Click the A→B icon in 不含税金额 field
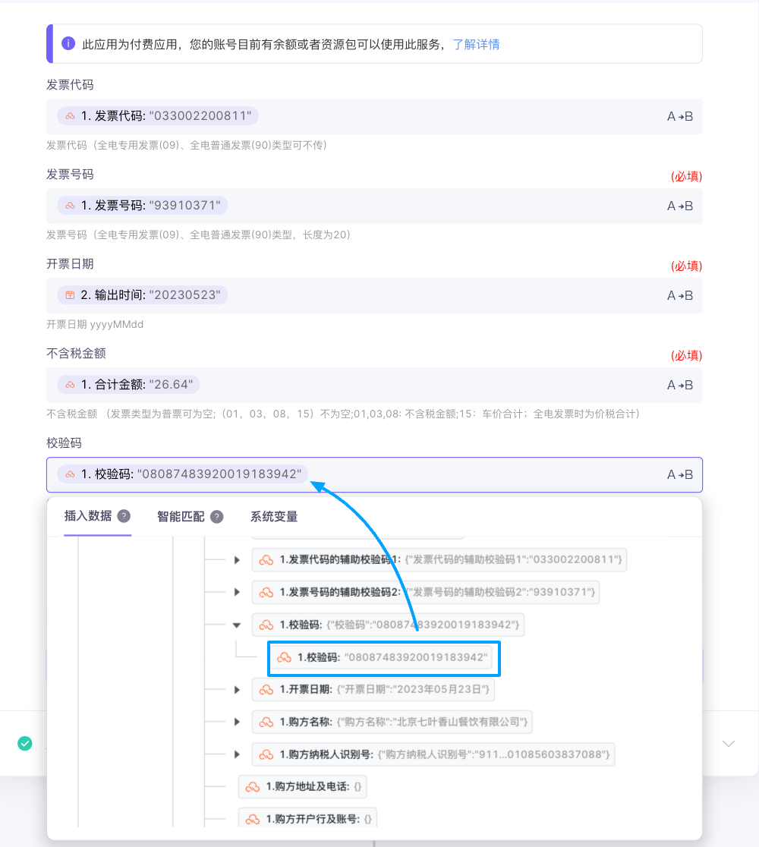The height and width of the screenshot is (847, 759). pos(679,385)
